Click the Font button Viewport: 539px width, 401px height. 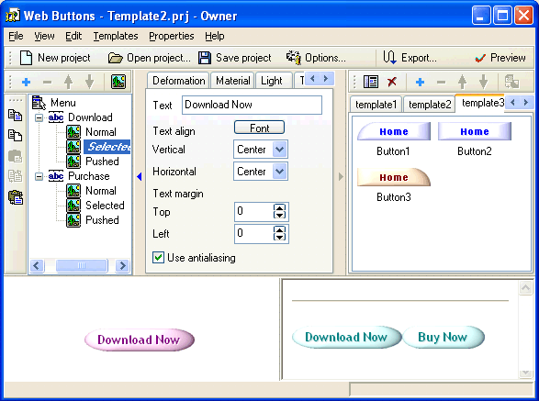(x=259, y=128)
